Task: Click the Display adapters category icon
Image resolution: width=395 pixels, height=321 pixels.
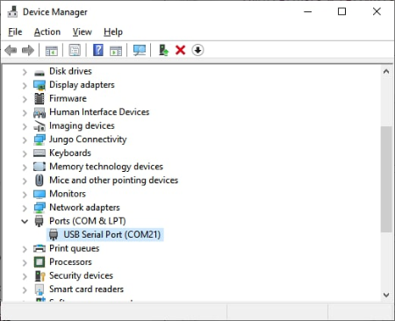Action: coord(39,85)
